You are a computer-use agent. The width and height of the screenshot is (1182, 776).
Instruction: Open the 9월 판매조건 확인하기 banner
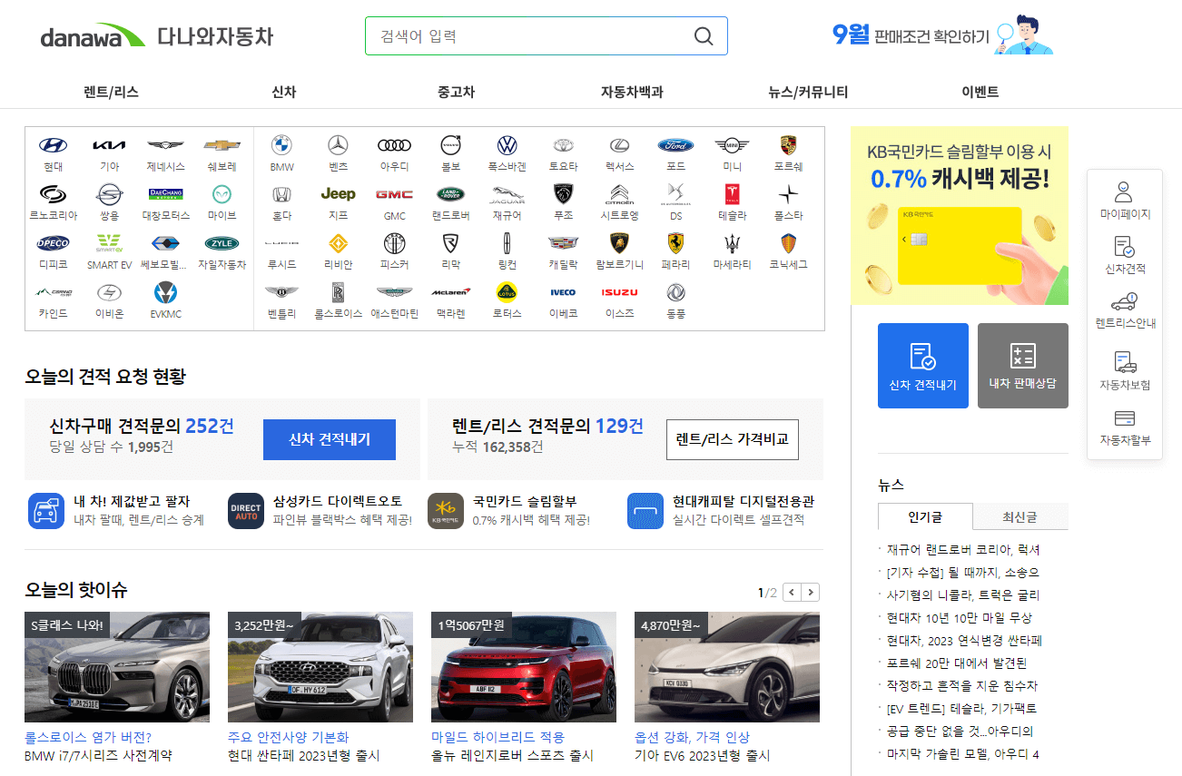[x=941, y=34]
